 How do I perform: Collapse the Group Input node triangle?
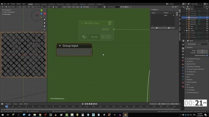tap(60, 46)
